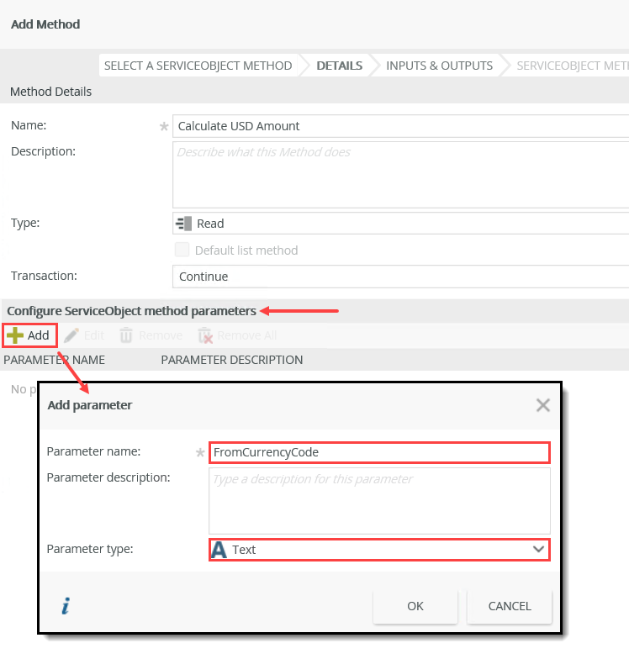Screen dimensions: 629x659
Task: Click the Read type icon
Action: click(183, 224)
